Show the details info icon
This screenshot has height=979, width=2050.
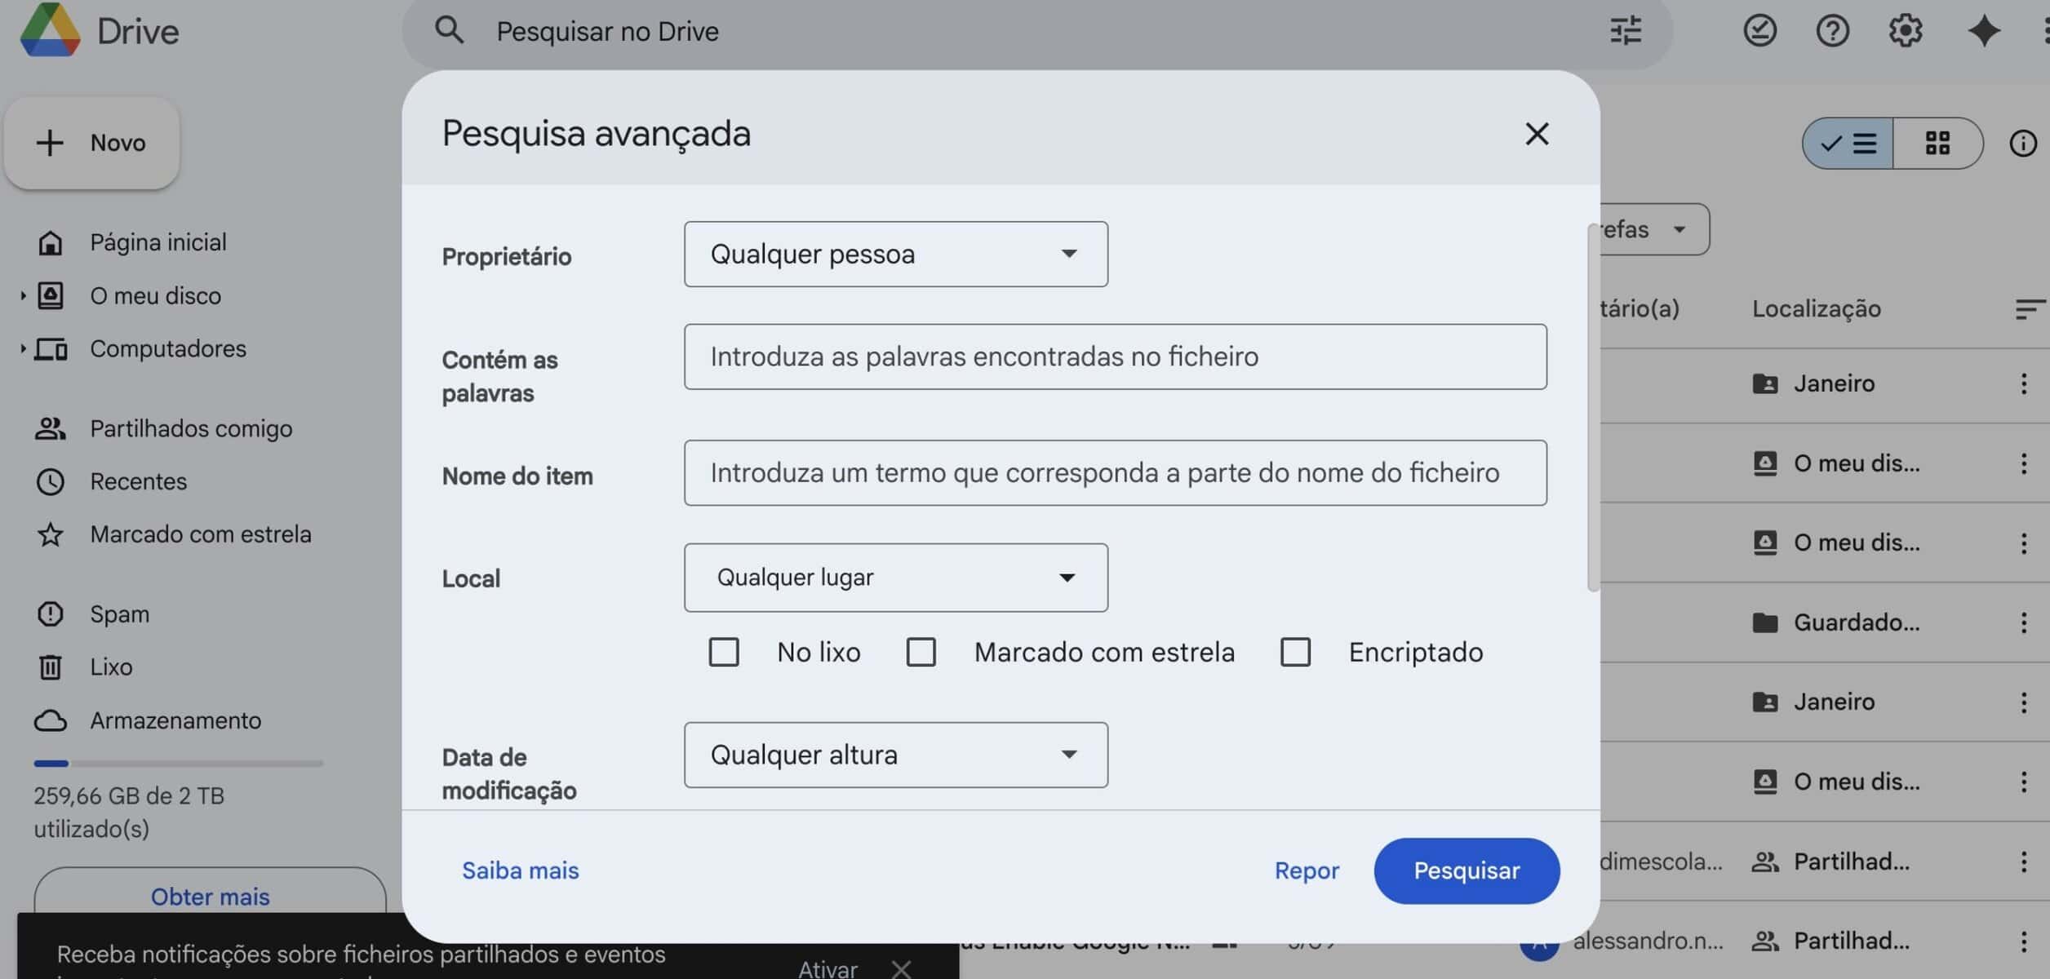pos(2022,144)
